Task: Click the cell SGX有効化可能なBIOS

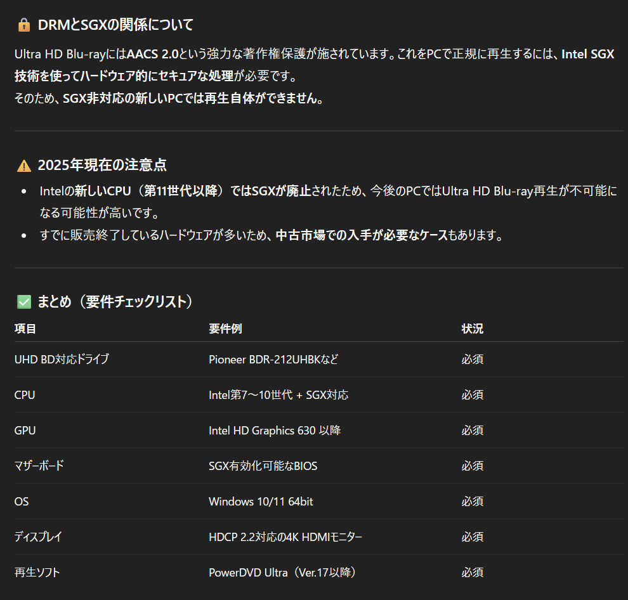Action: [x=263, y=466]
